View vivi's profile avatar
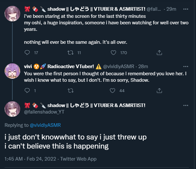Viewport: 196px width, 169px height. click(x=12, y=71)
